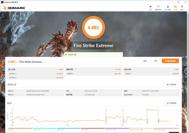Open the Home (主页) icon
Viewport: 189px width, 133px height.
pos(150,8)
